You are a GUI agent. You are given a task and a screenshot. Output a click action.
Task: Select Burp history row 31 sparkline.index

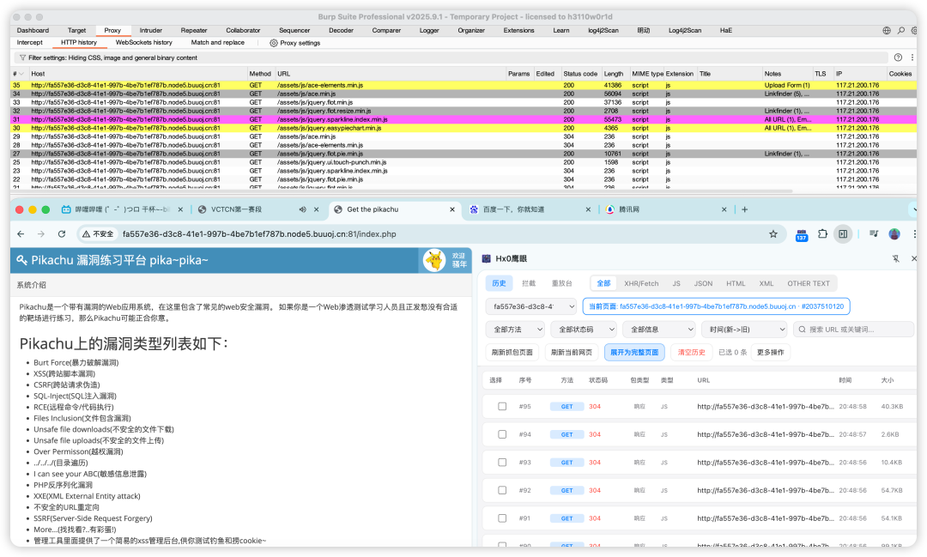pos(463,119)
